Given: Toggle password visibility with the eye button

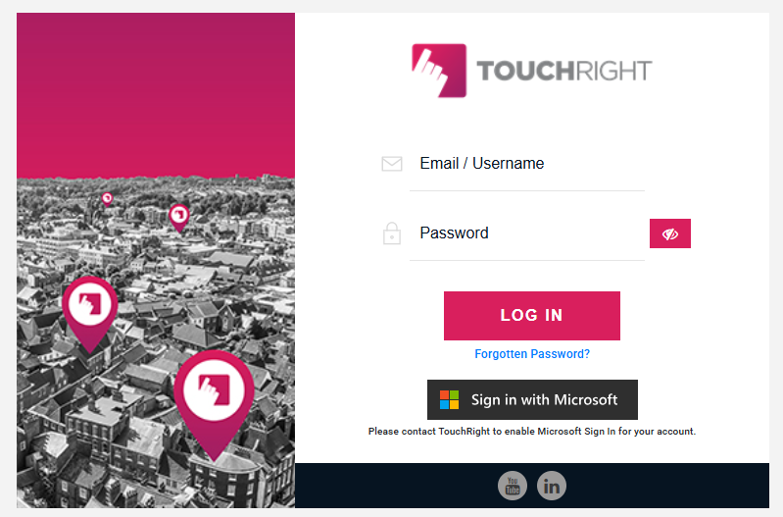Looking at the screenshot, I should 670,233.
